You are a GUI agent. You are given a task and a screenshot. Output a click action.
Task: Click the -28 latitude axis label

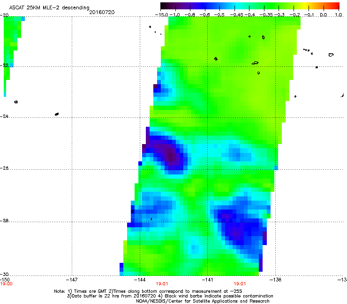pos(4,221)
